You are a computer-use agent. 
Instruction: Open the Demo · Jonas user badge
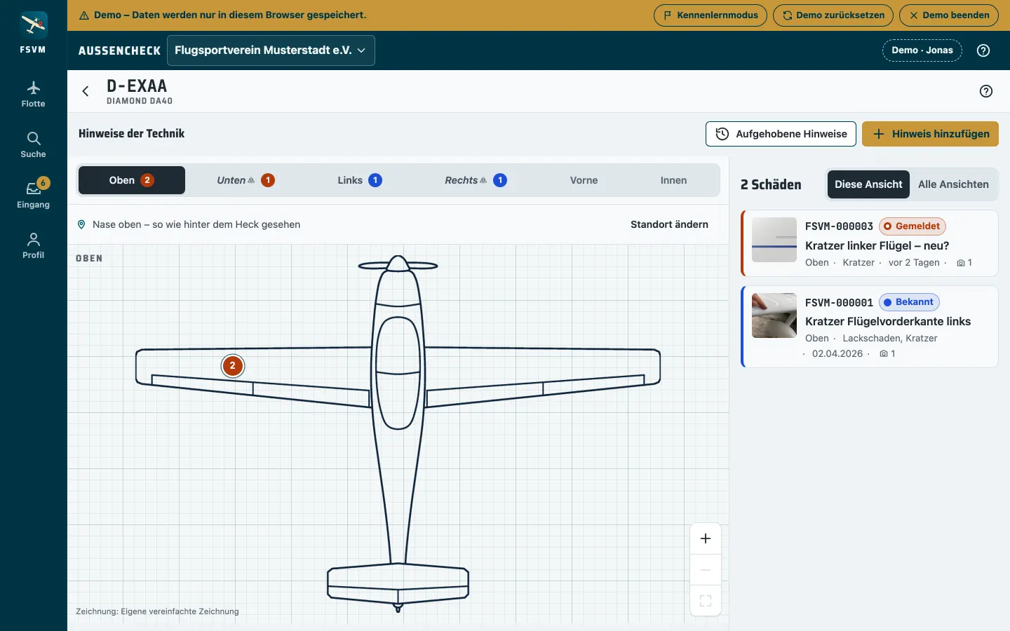click(922, 50)
